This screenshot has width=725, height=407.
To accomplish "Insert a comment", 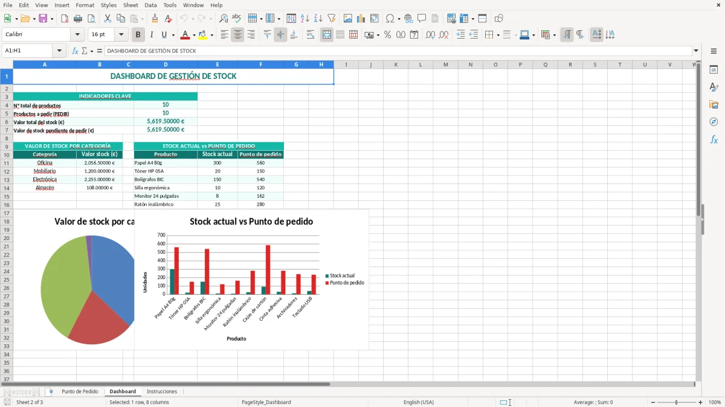I will coord(422,19).
